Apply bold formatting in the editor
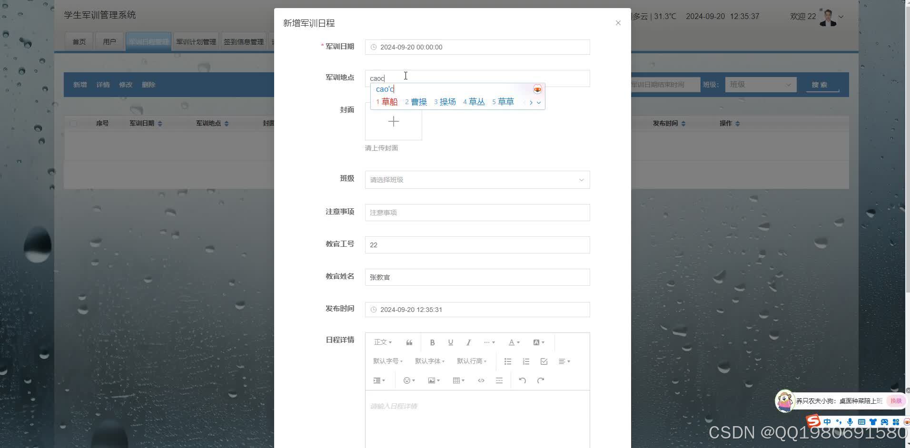This screenshot has width=910, height=448. tap(432, 342)
